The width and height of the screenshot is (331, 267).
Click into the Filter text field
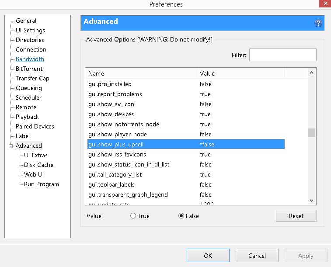pos(282,55)
